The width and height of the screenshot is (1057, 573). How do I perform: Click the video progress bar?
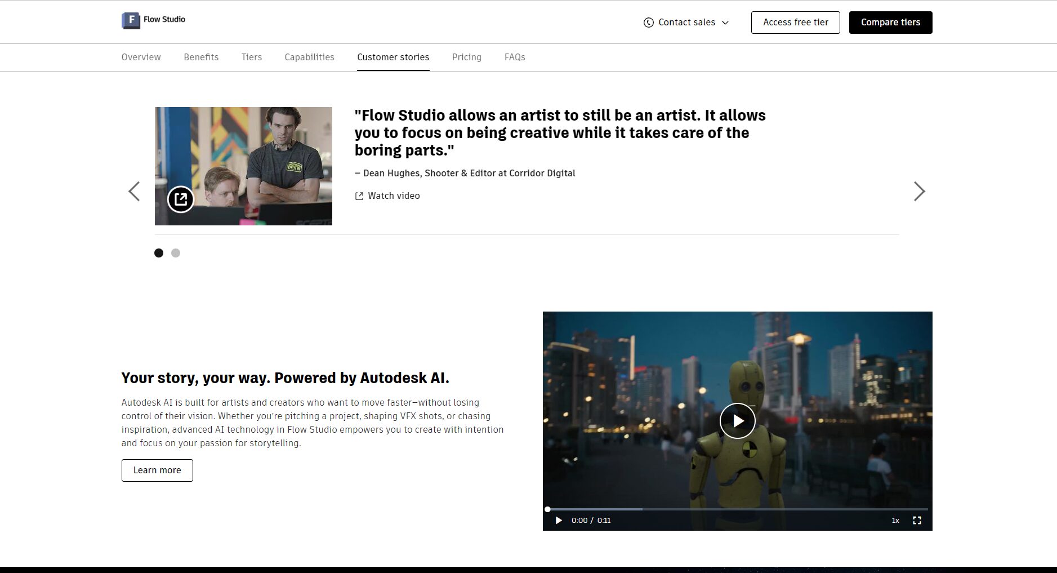click(738, 509)
